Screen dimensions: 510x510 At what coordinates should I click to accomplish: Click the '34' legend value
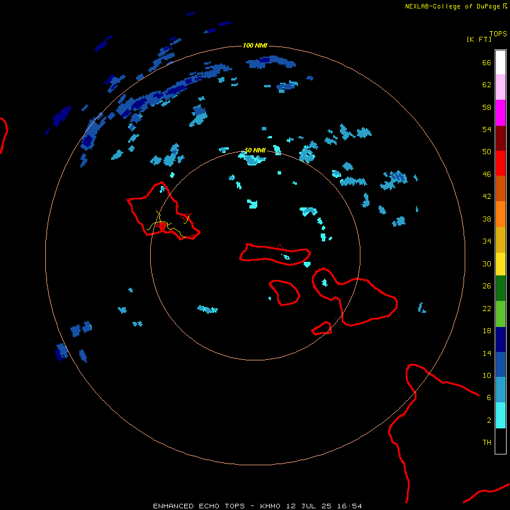click(487, 241)
